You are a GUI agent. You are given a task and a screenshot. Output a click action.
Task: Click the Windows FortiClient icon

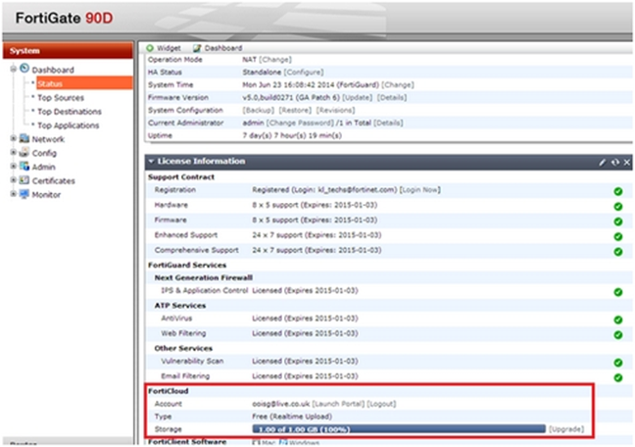point(283,442)
